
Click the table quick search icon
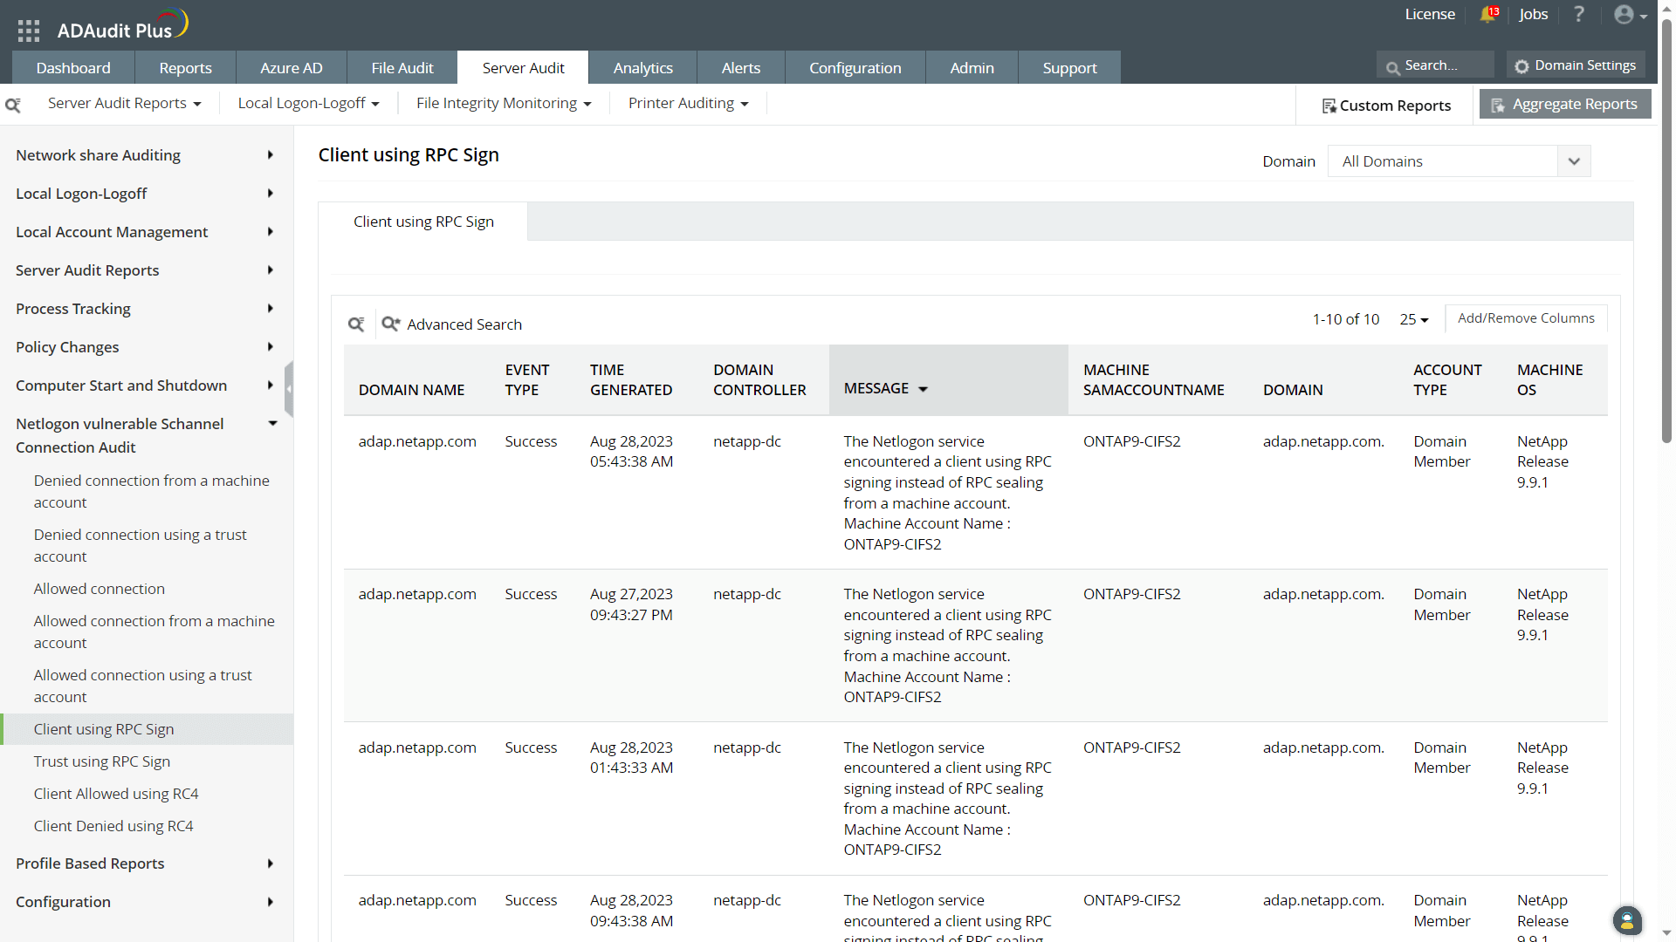point(356,324)
